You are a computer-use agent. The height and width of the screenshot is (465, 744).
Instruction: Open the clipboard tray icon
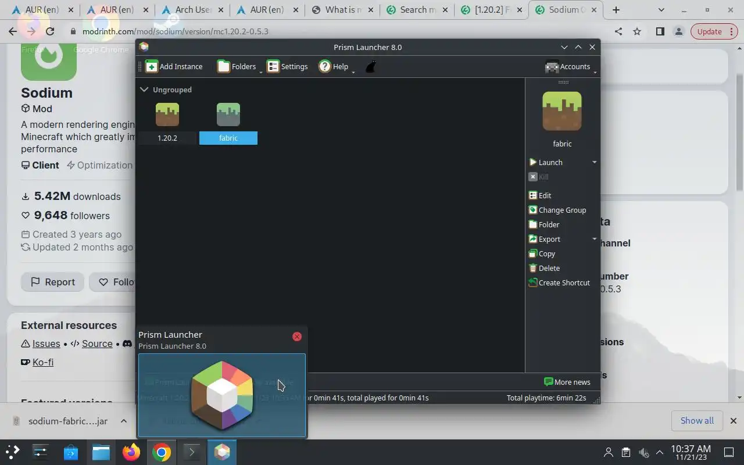click(626, 452)
